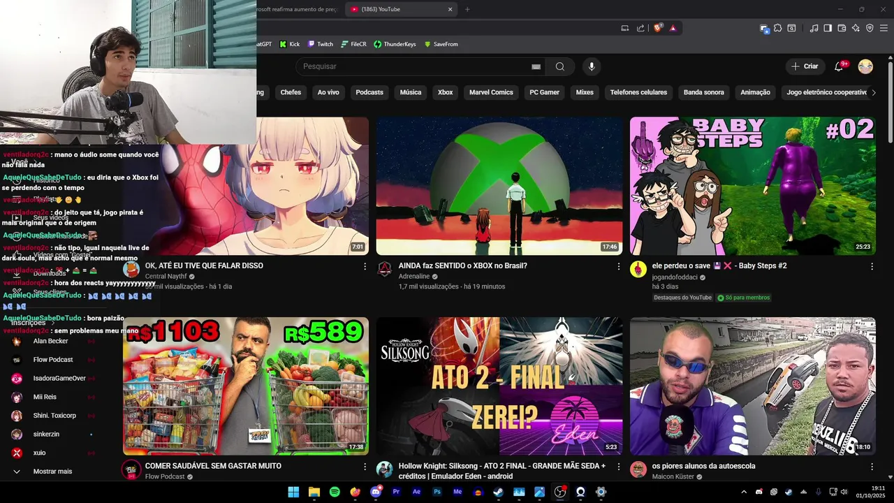Screen dimensions: 894x503
Task: Click the jogandofoddaci channel avatar
Action: (x=638, y=269)
